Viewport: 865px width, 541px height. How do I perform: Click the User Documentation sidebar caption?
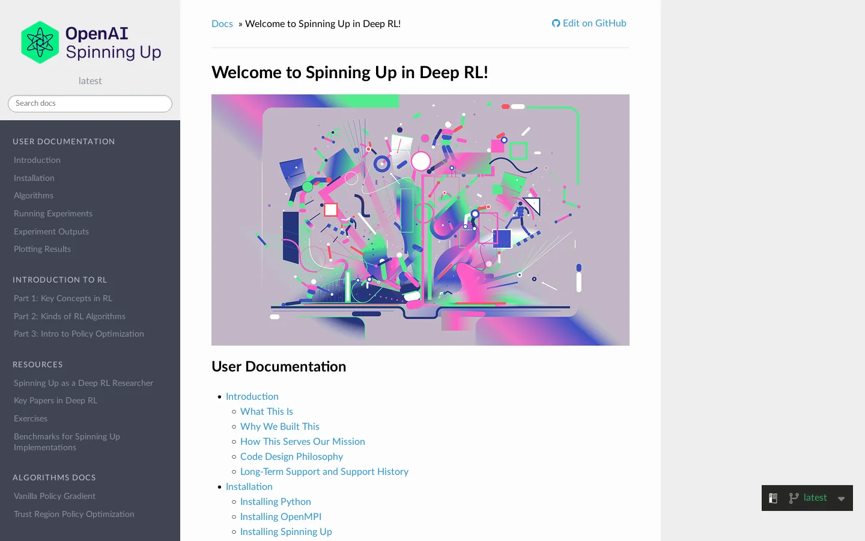(64, 142)
